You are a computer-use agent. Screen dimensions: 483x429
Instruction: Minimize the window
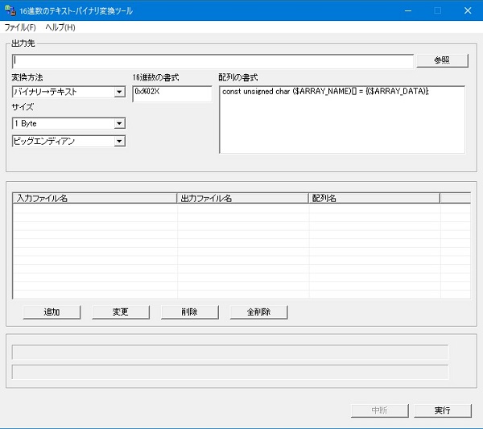pyautogui.click(x=408, y=10)
